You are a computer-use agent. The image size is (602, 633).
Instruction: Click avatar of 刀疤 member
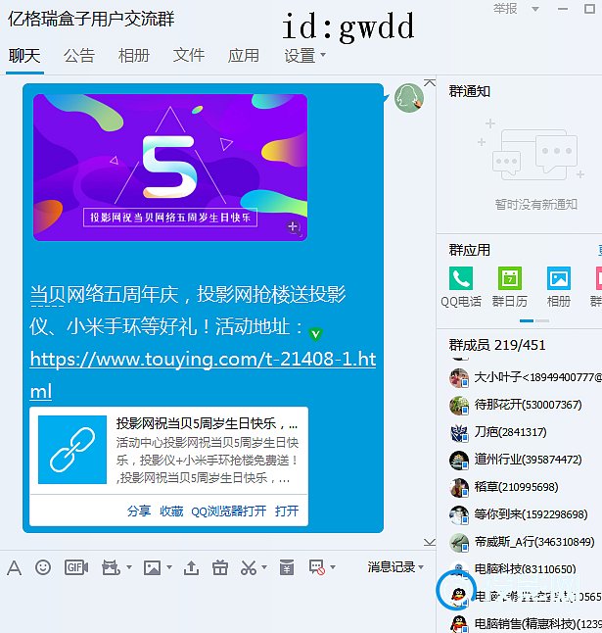[x=459, y=433]
